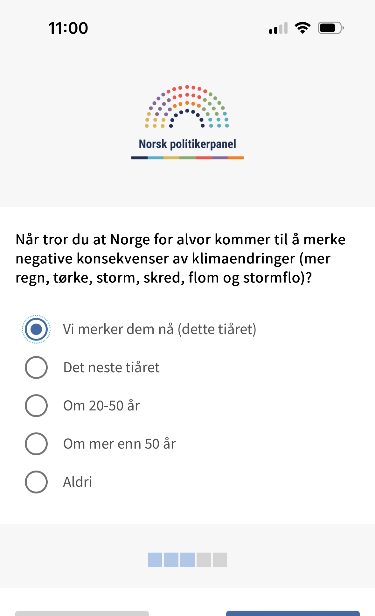Click the last gray progress segment
375x616 pixels.
pyautogui.click(x=220, y=560)
